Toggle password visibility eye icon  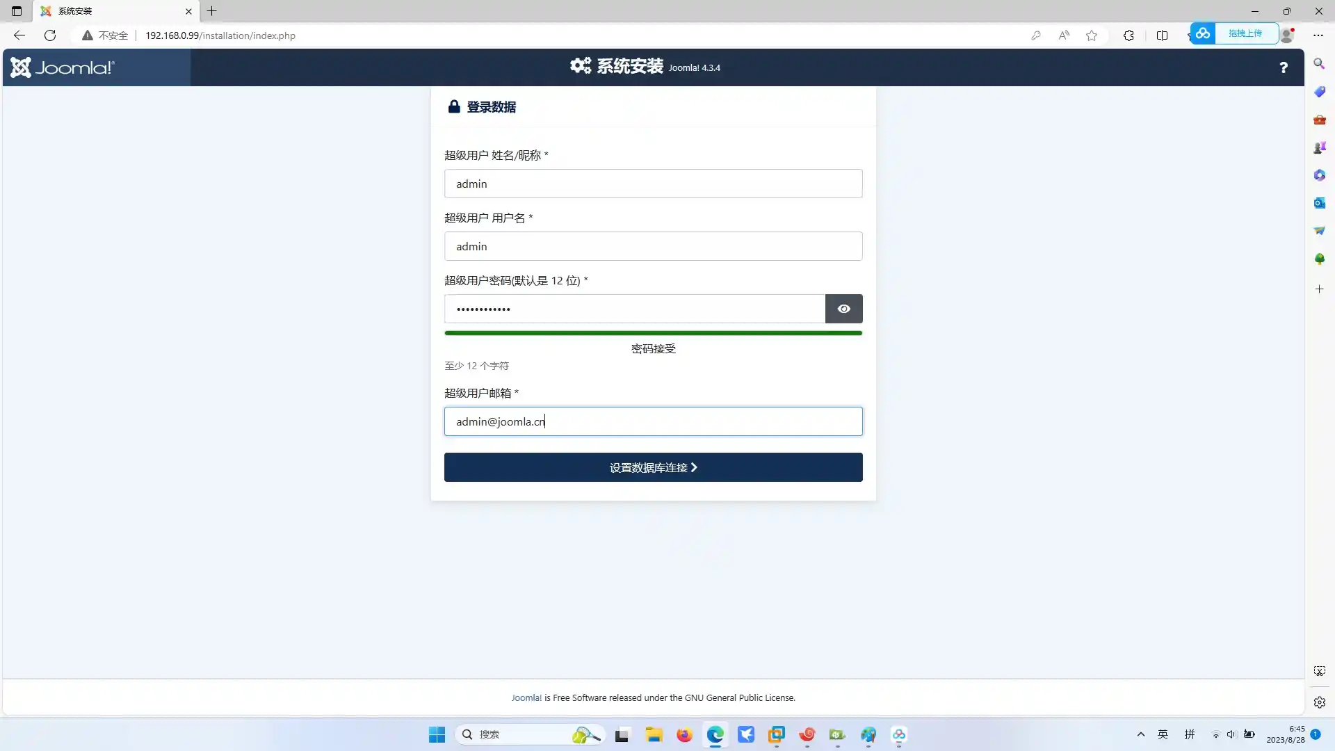(843, 309)
